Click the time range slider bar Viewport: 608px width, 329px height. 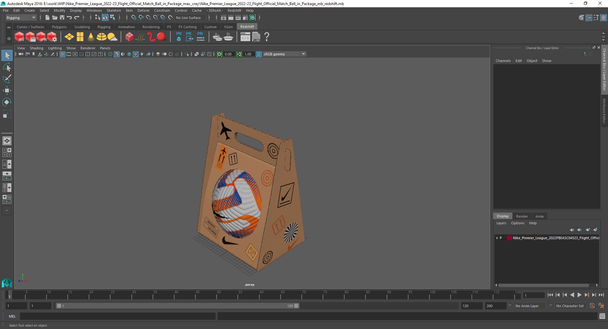pos(177,306)
